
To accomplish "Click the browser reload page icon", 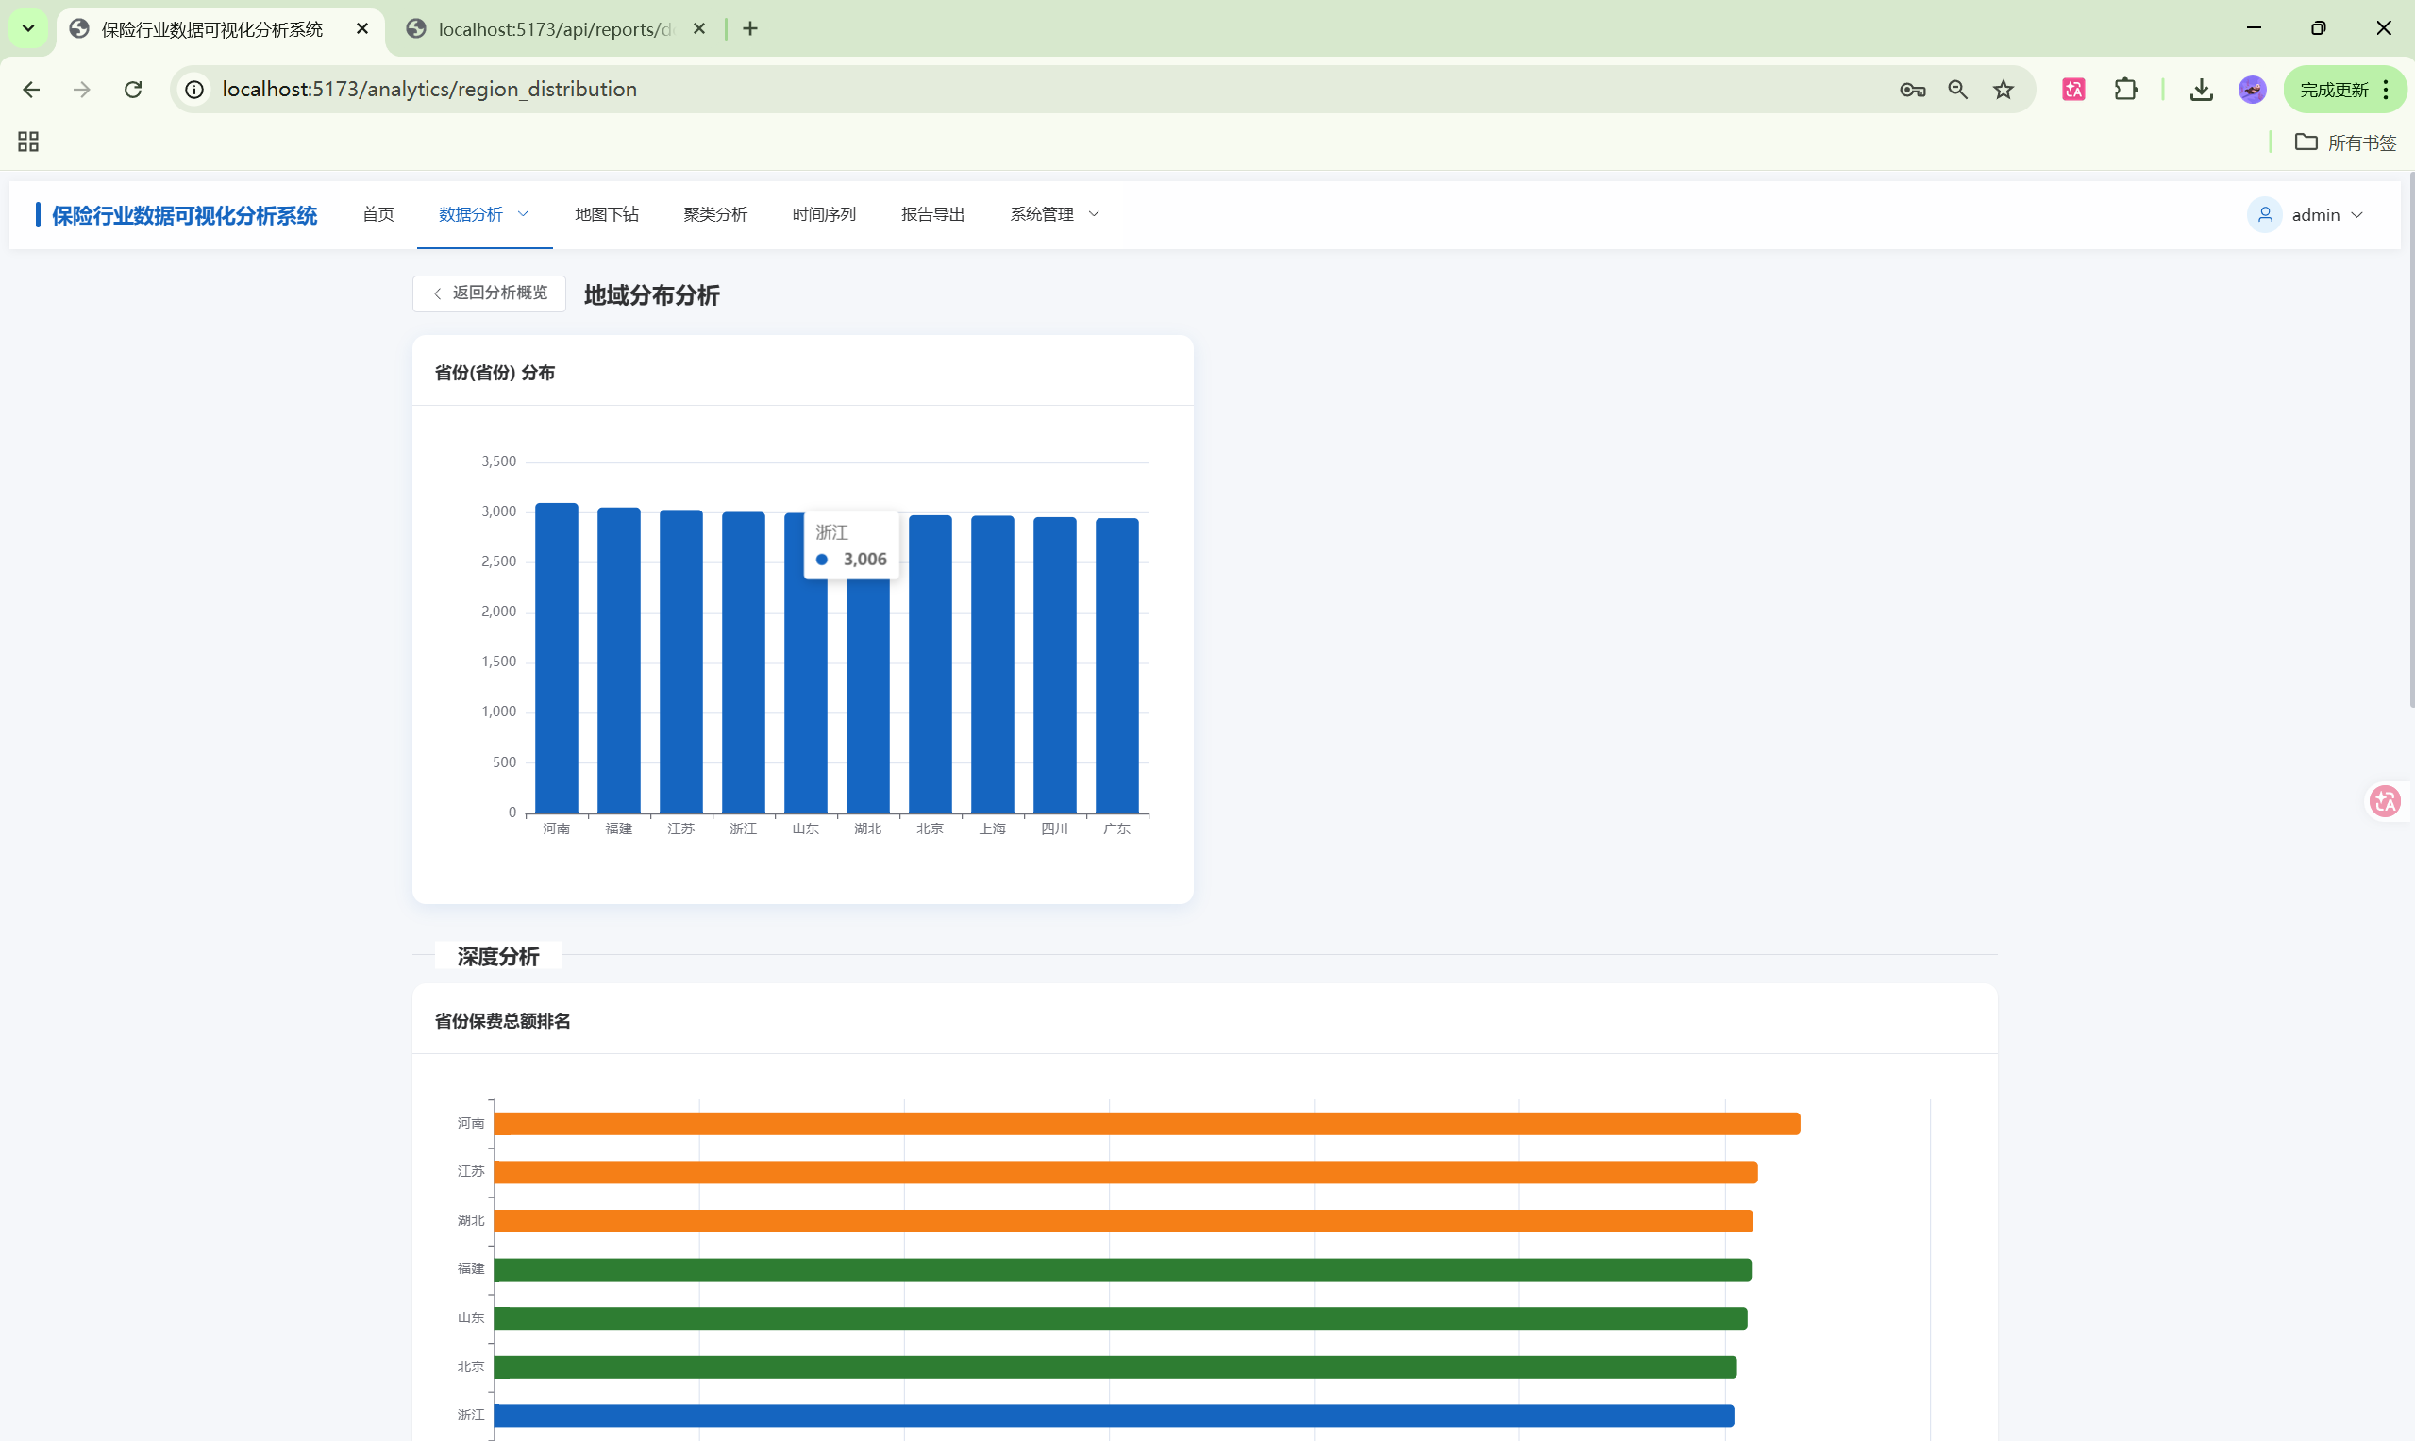I will pos(133,90).
